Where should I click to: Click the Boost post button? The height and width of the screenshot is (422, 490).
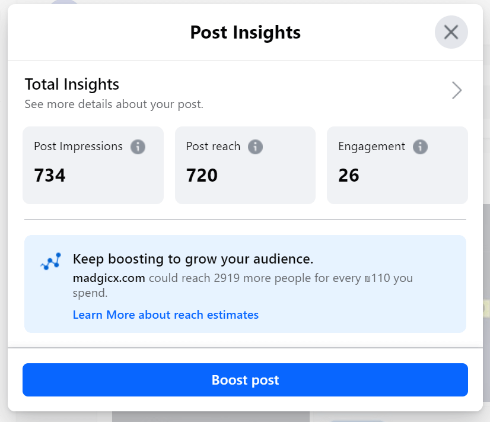245,380
